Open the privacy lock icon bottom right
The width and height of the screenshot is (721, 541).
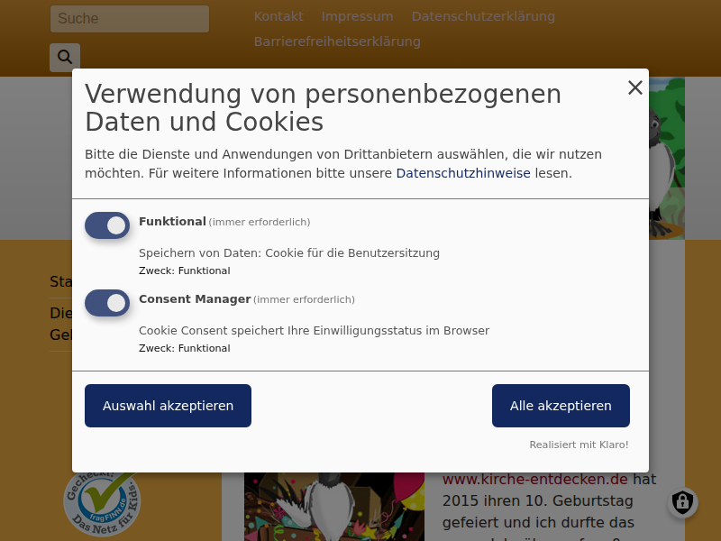(x=682, y=502)
